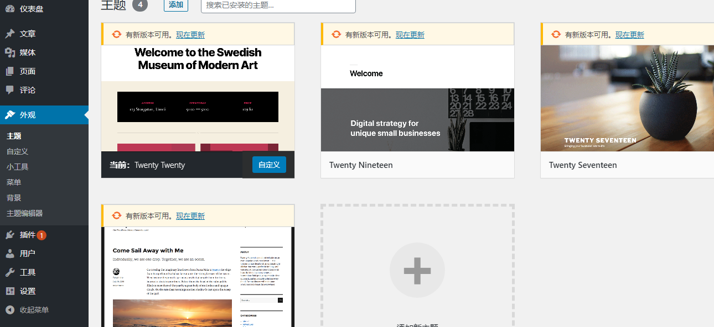
Task: Customize Twenty Twenty via 自定义 button
Action: point(268,165)
